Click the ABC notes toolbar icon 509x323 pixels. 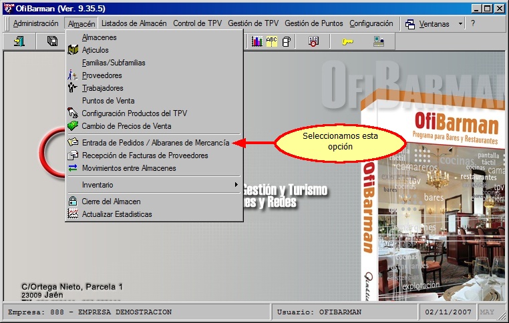[x=271, y=41]
